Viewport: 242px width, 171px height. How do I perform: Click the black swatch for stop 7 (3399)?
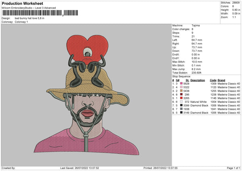(181, 105)
